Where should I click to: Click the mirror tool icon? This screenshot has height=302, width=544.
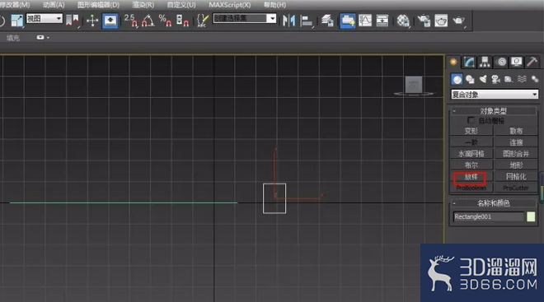pyautogui.click(x=288, y=21)
